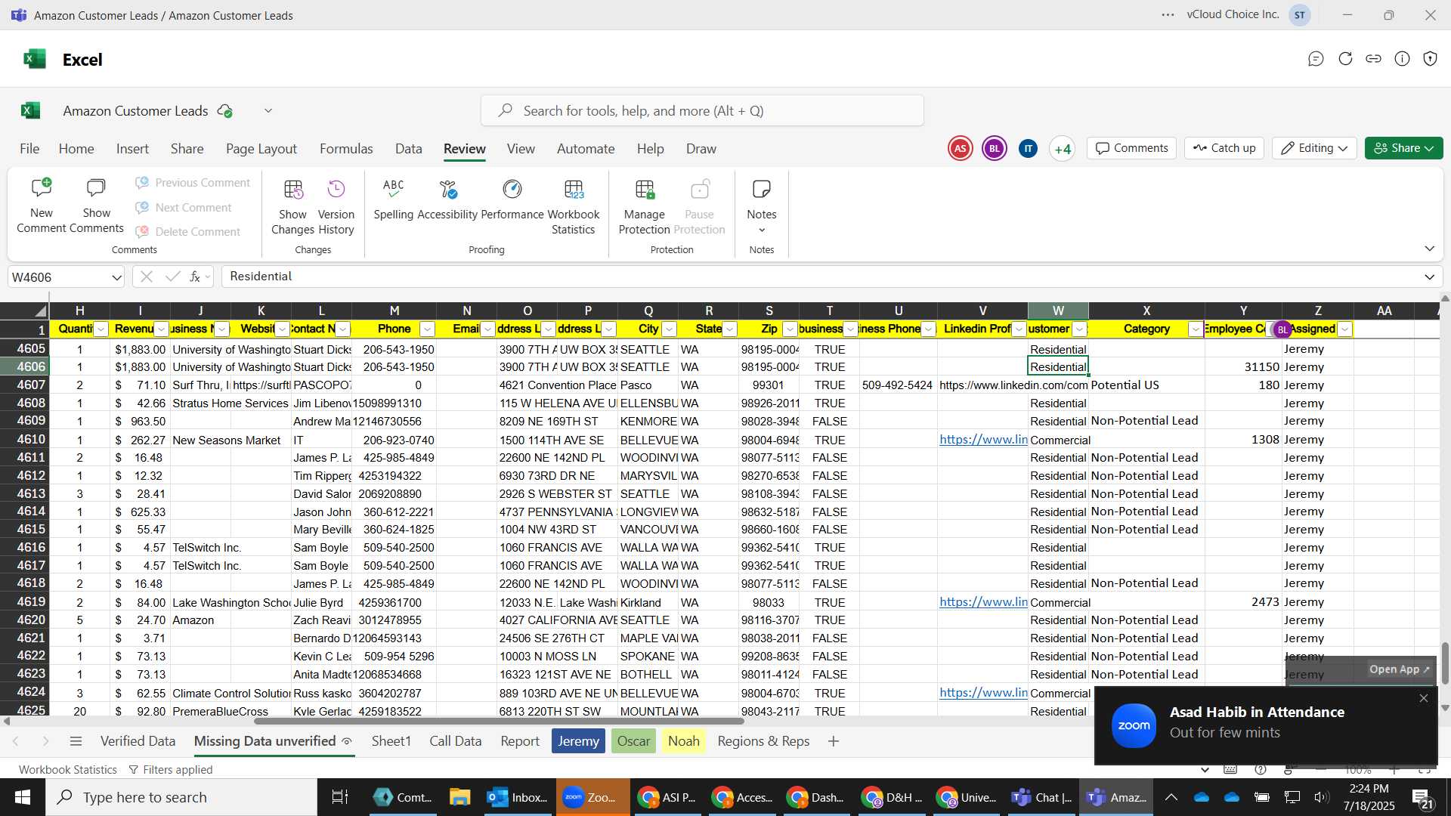Click the Notes ribbon icon
The width and height of the screenshot is (1451, 816).
762,189
